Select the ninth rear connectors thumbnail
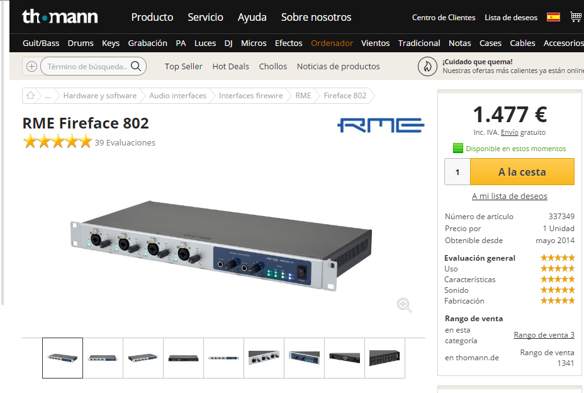Image resolution: width=584 pixels, height=393 pixels. tap(385, 358)
